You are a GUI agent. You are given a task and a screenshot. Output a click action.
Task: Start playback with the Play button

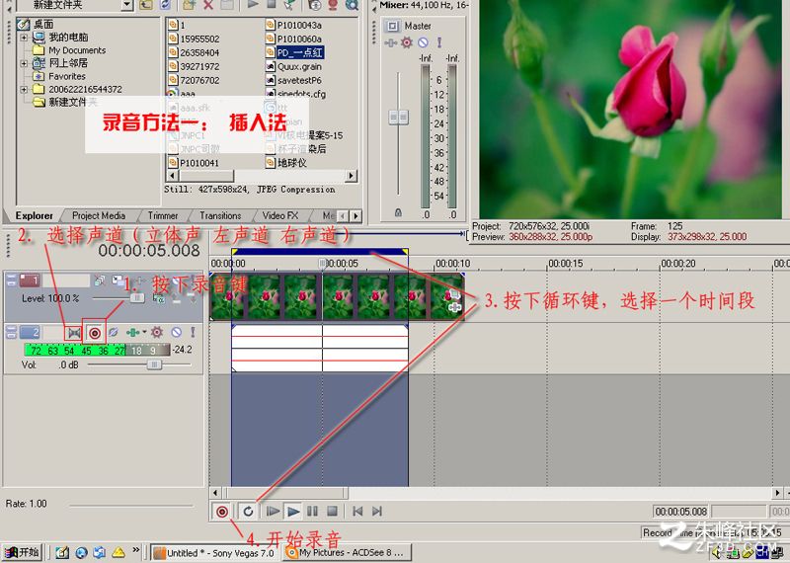[x=292, y=512]
